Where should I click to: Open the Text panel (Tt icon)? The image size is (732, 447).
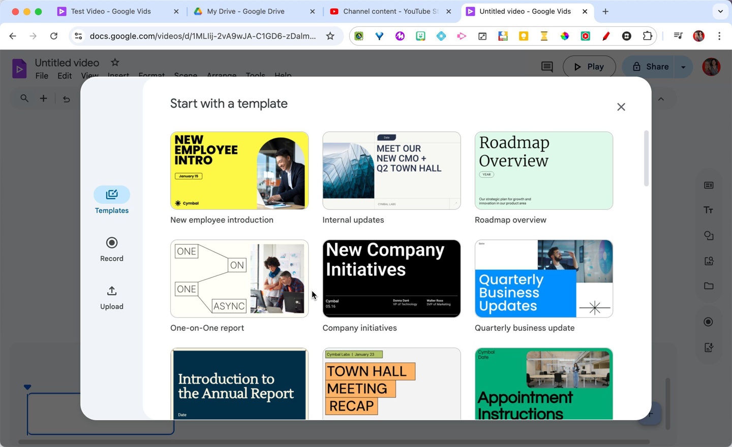[x=709, y=210]
